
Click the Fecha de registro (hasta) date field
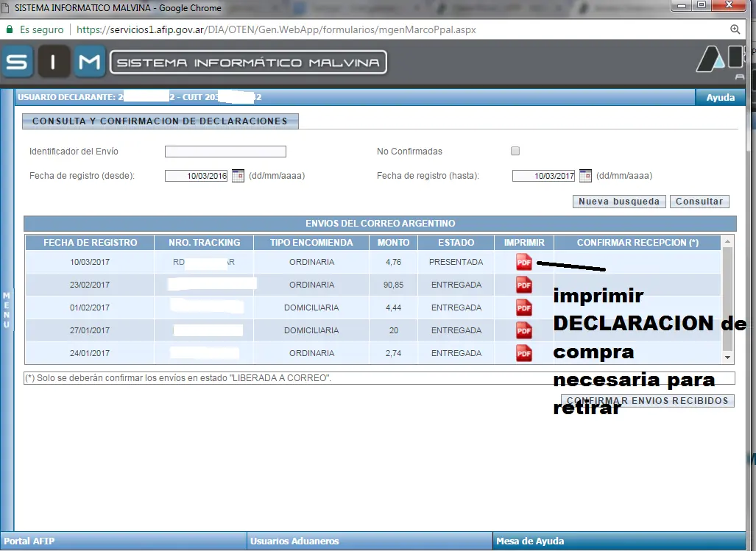coord(543,176)
